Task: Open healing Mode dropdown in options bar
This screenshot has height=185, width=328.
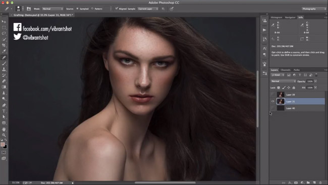Action: point(52,9)
